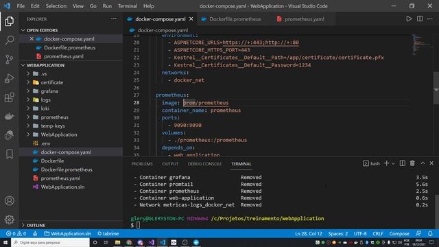Click the feedback icon in status bar
Image resolution: width=439 pixels, height=247 pixels.
418,233
